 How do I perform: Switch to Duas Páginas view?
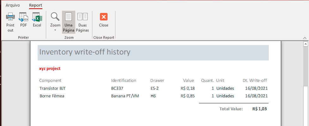coord(83,22)
